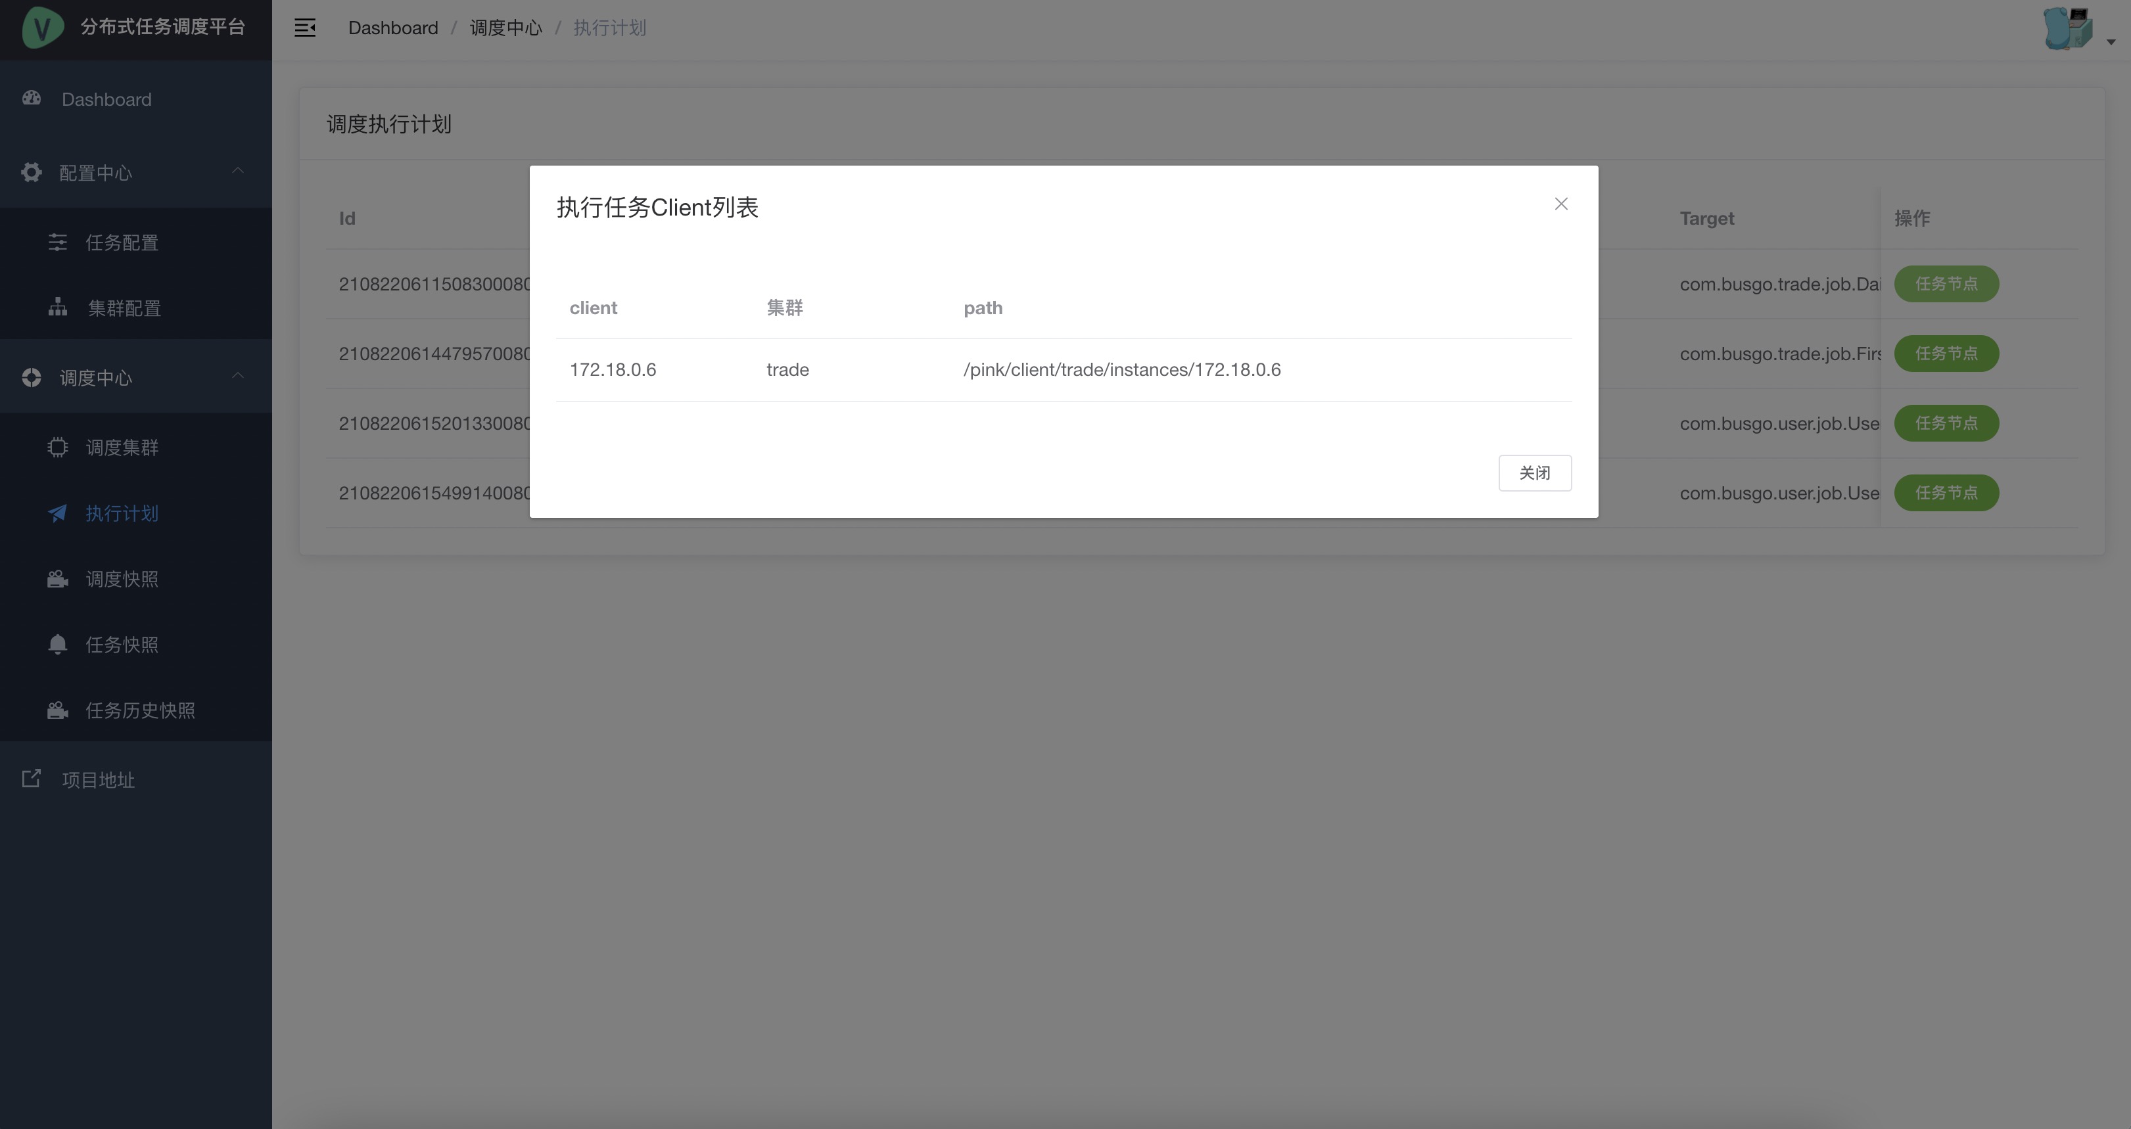Click the 调度集群 chip icon
Viewport: 2131px width, 1129px height.
tap(57, 448)
